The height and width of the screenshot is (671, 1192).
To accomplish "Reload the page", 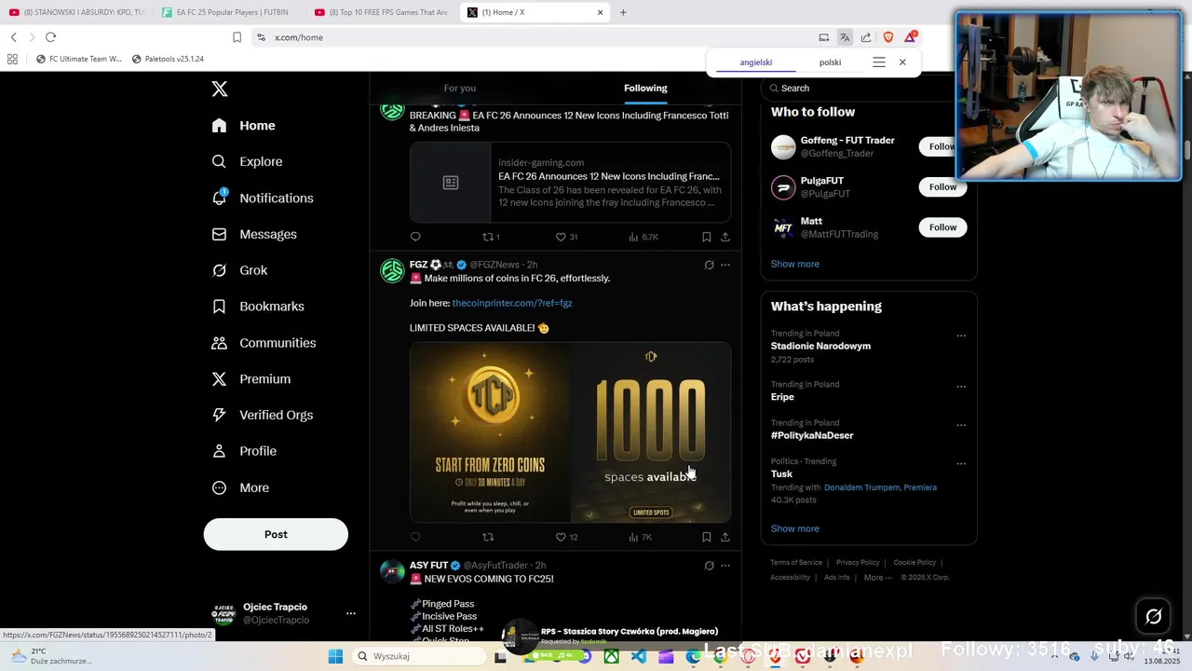I will (x=50, y=37).
